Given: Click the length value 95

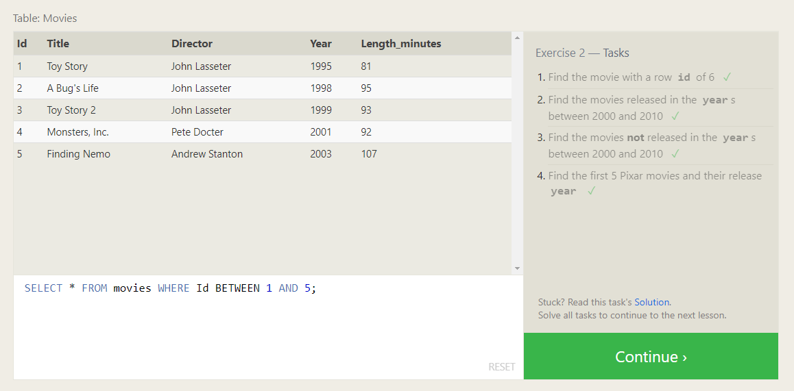Looking at the screenshot, I should tap(366, 88).
